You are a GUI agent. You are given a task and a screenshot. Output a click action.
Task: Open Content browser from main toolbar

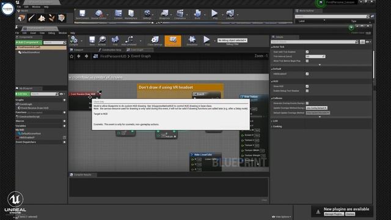tap(118, 15)
